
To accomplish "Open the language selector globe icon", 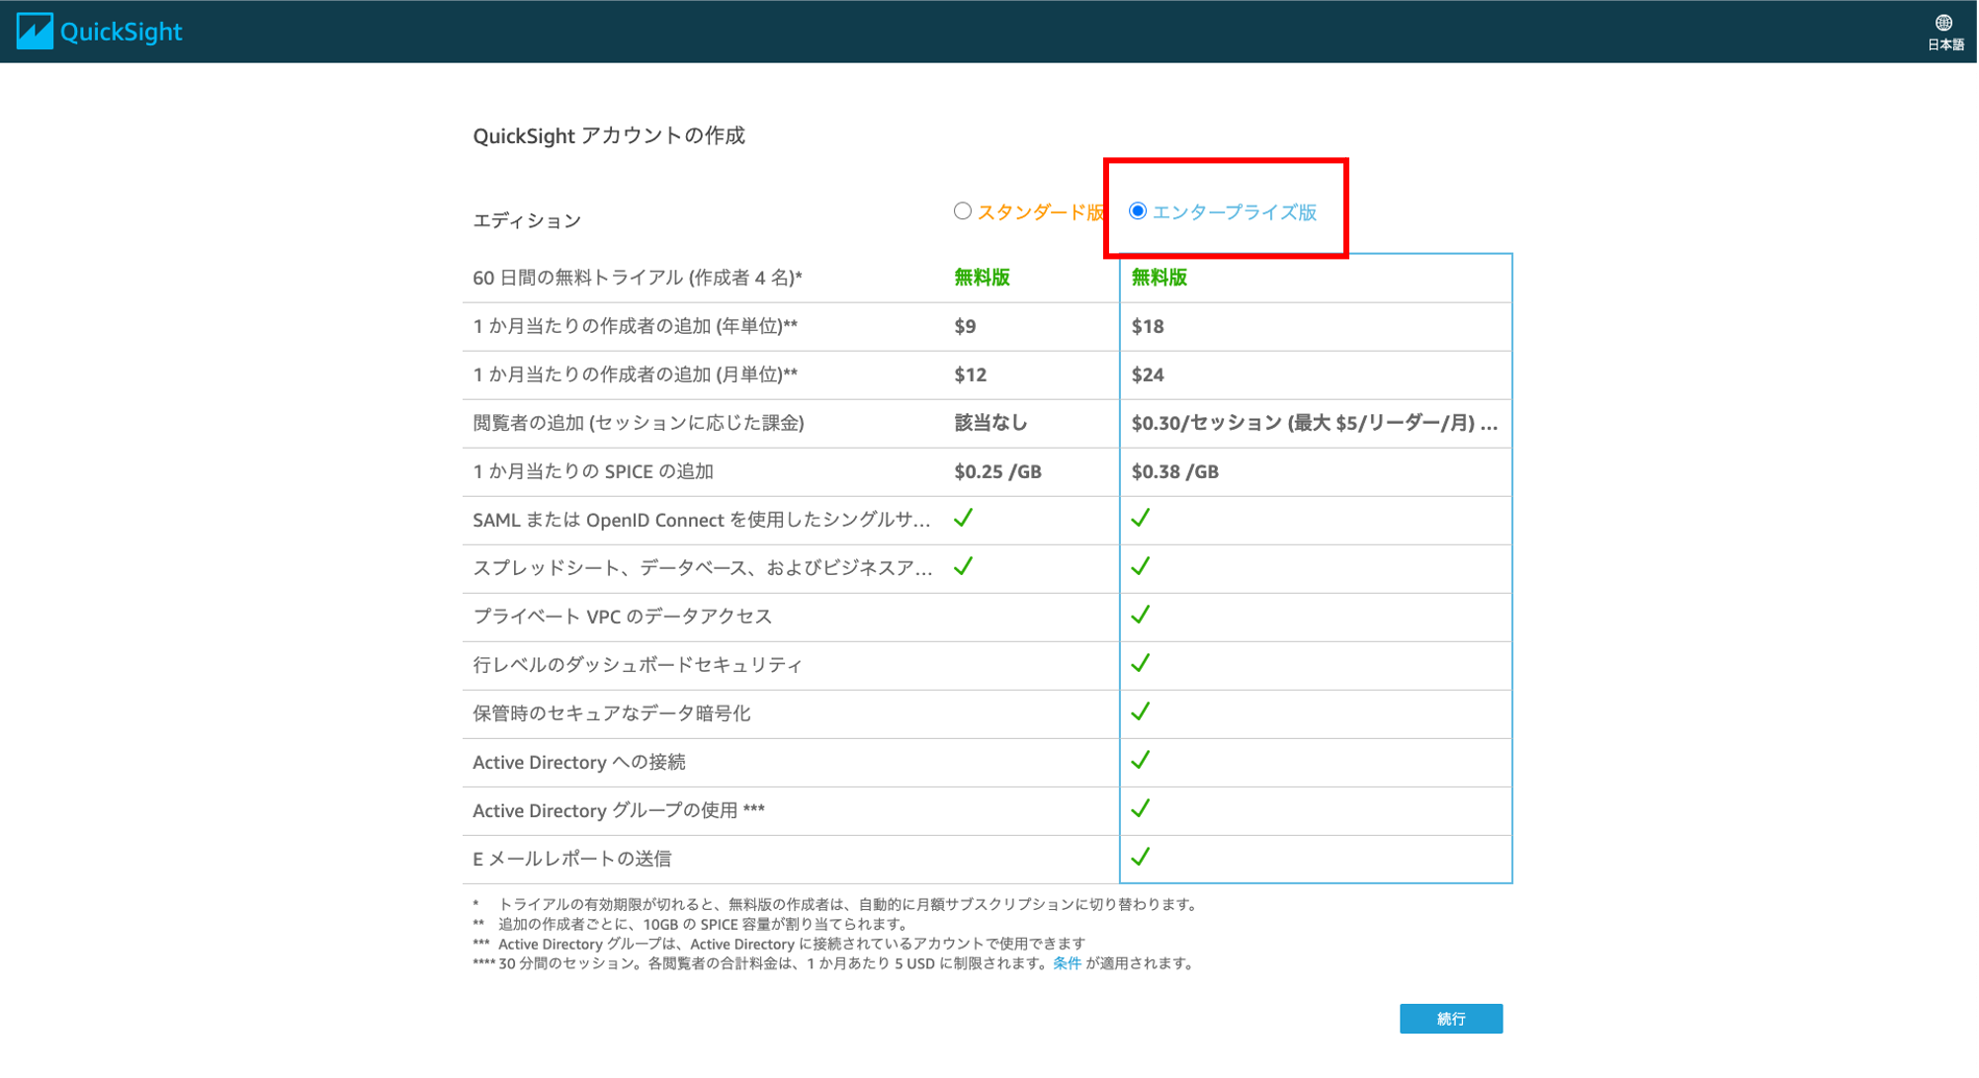I will coord(1943,23).
